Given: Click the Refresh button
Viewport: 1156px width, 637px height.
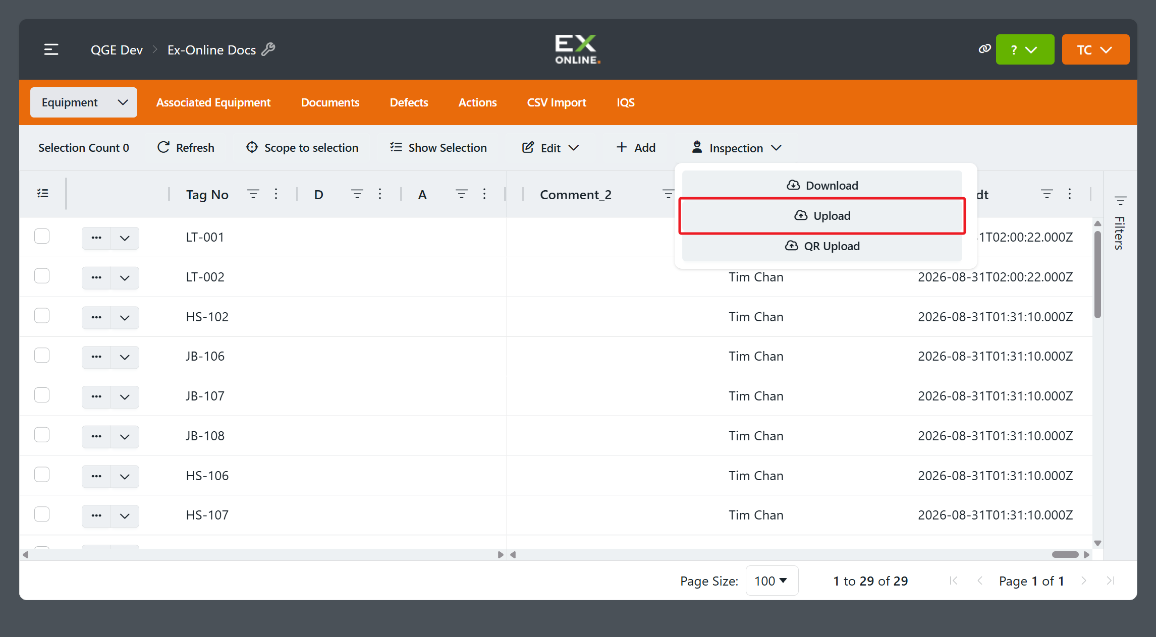Looking at the screenshot, I should pos(186,148).
